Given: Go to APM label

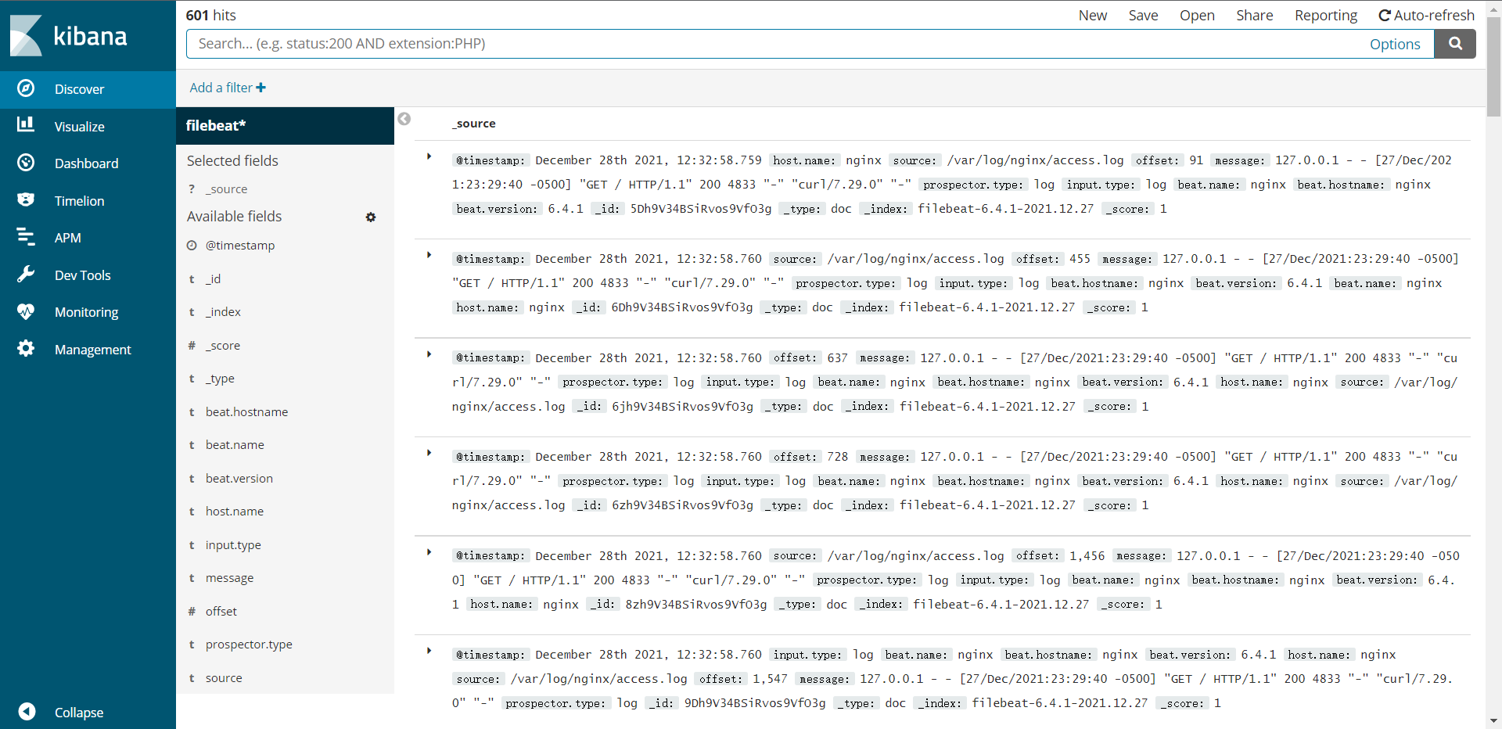Looking at the screenshot, I should coord(68,238).
